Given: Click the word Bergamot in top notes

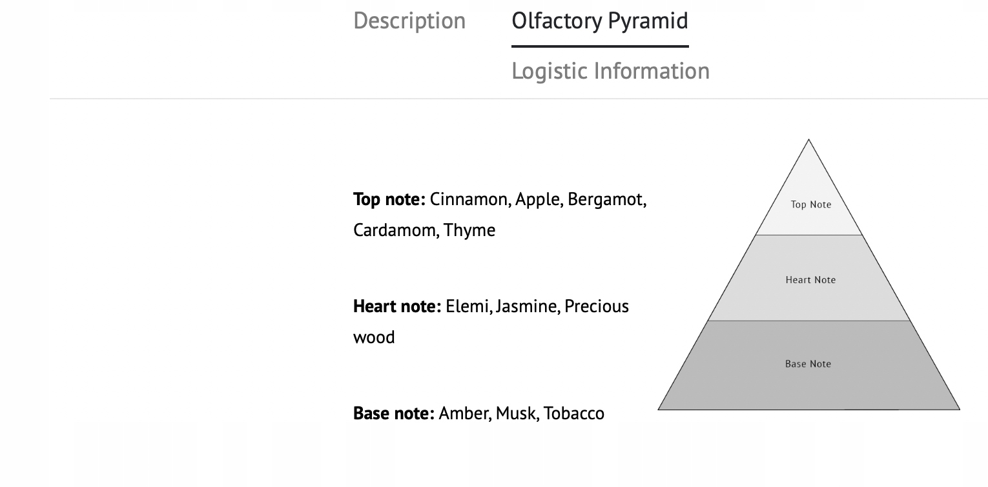Looking at the screenshot, I should coord(606,199).
